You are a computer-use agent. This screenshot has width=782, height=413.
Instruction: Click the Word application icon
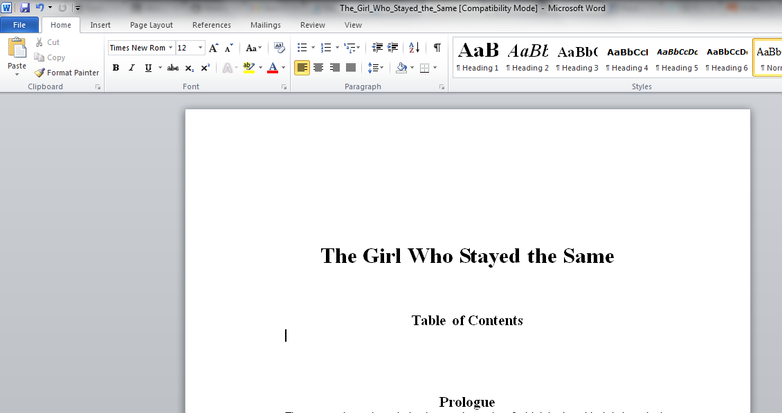tap(6, 8)
